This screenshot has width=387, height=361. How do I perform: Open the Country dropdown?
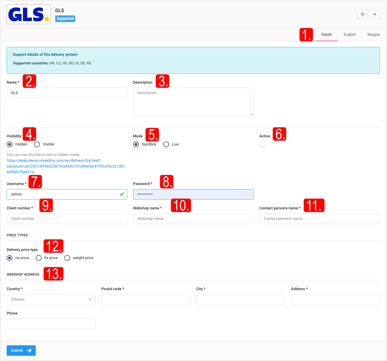click(51, 299)
